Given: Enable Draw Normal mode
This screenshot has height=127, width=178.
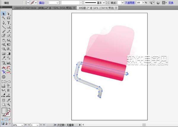Looking at the screenshot, I should 3,123.
